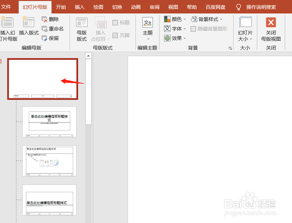Click the Rename (重命名) icon
This screenshot has height=223, width=292.
[x=45, y=29]
